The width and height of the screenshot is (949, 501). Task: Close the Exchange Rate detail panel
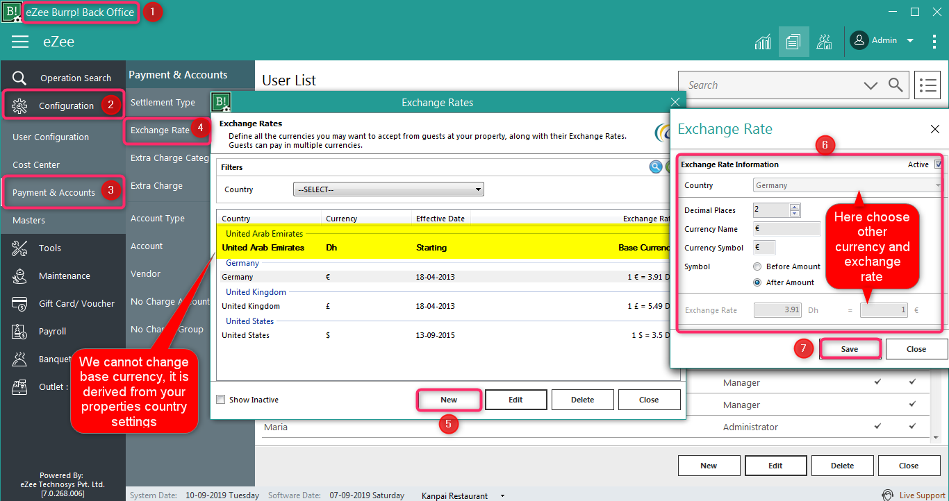point(934,129)
